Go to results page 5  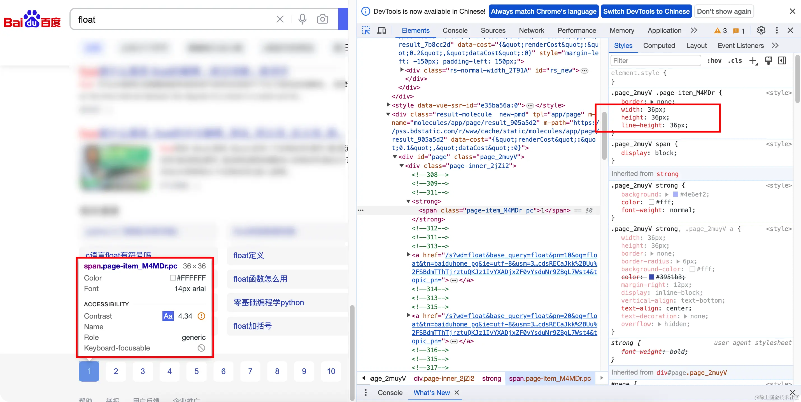coord(197,371)
